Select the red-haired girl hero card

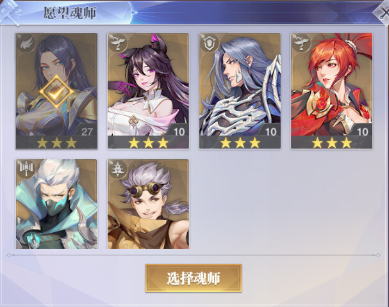tap(332, 91)
